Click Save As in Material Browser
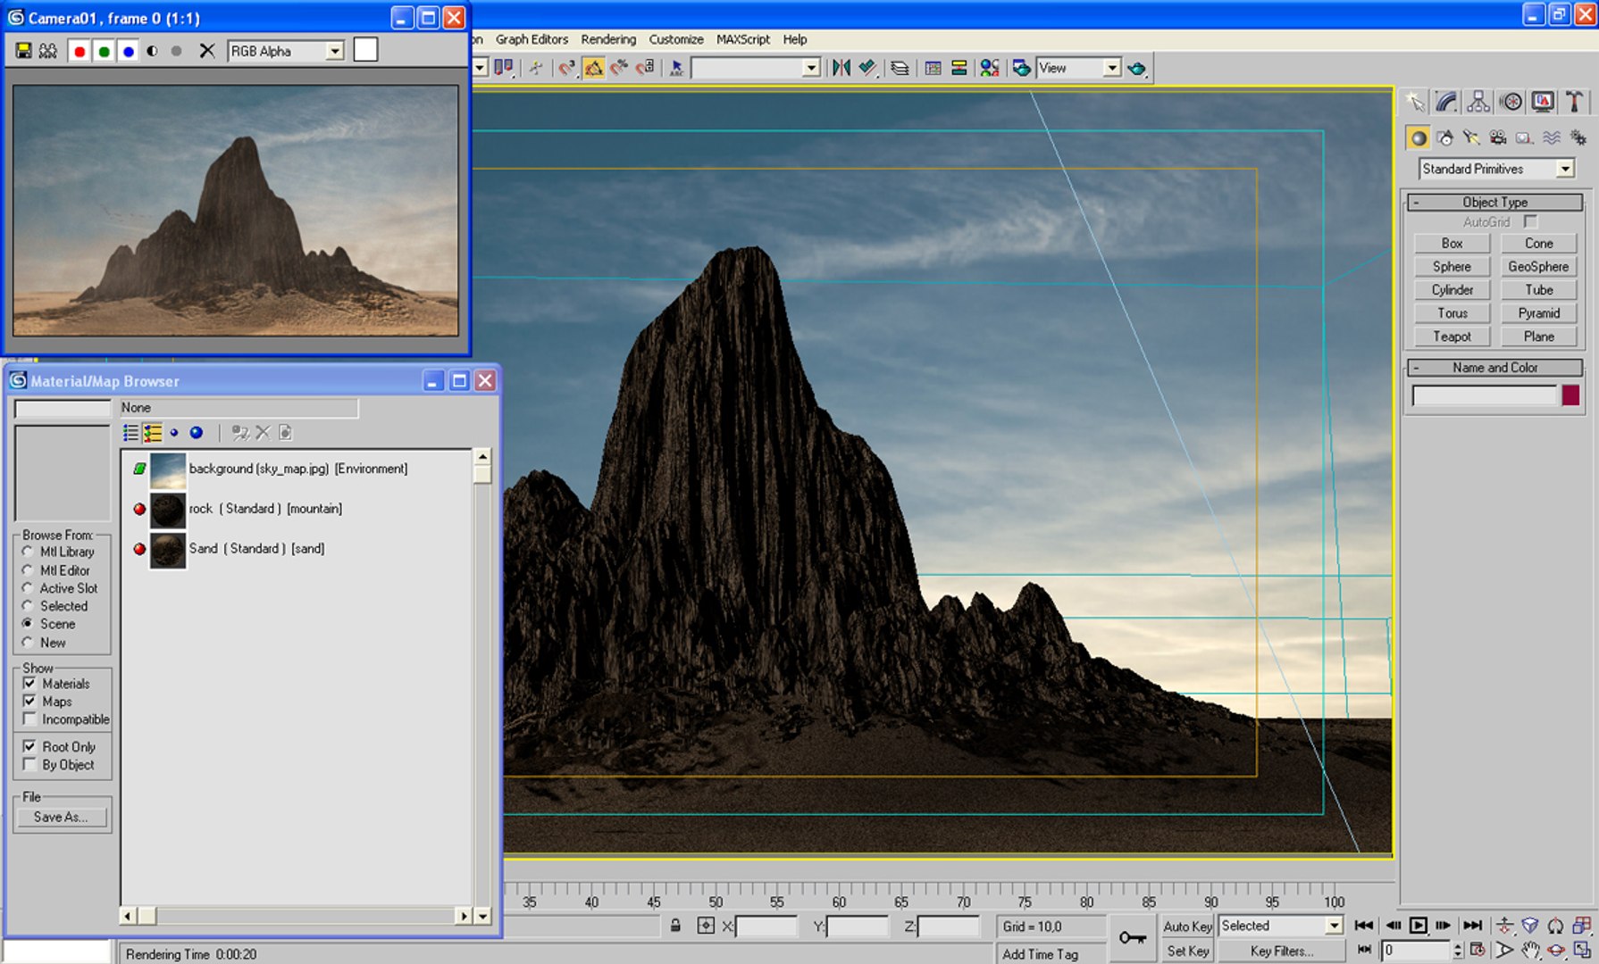Screen dimensions: 1599x964 [61, 817]
